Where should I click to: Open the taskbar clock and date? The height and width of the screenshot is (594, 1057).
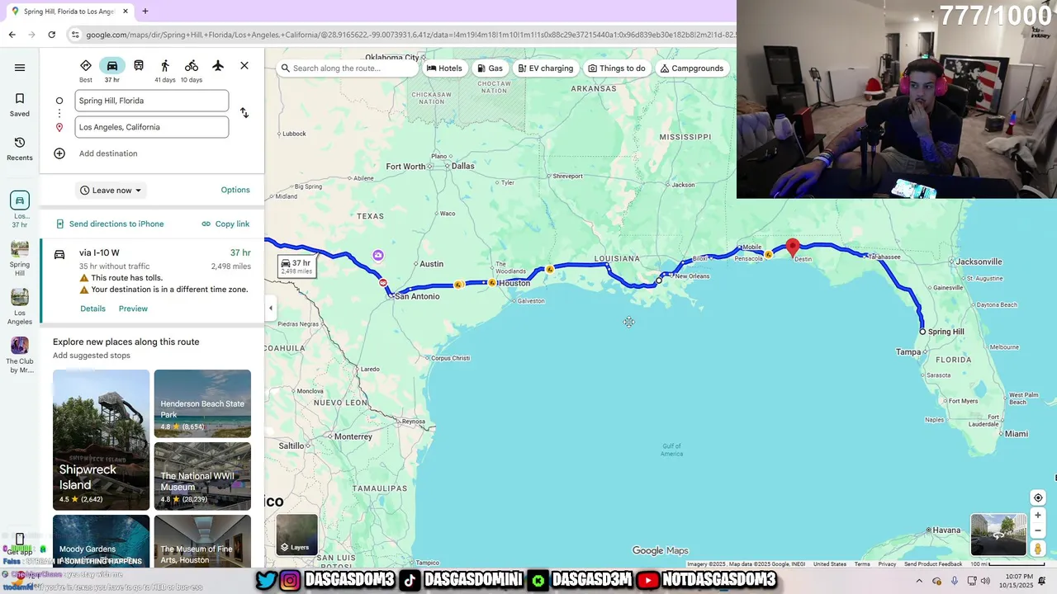click(1014, 581)
